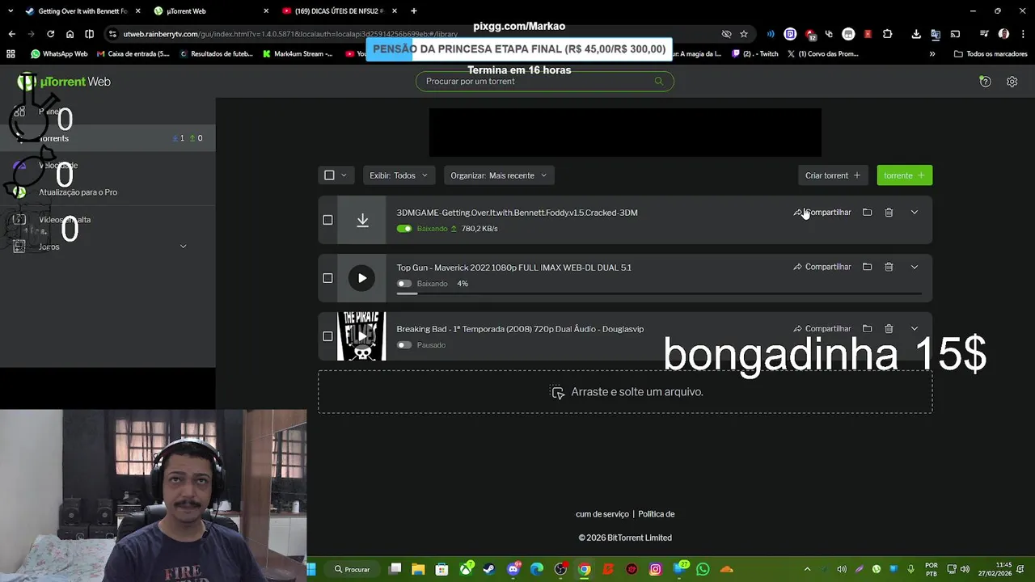Image resolution: width=1035 pixels, height=582 pixels.
Task: Toggle on the Top Gun Maverick download
Action: tap(404, 284)
